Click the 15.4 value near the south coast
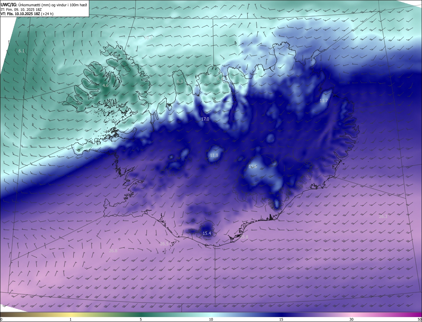The width and height of the screenshot is (422, 322). click(207, 233)
